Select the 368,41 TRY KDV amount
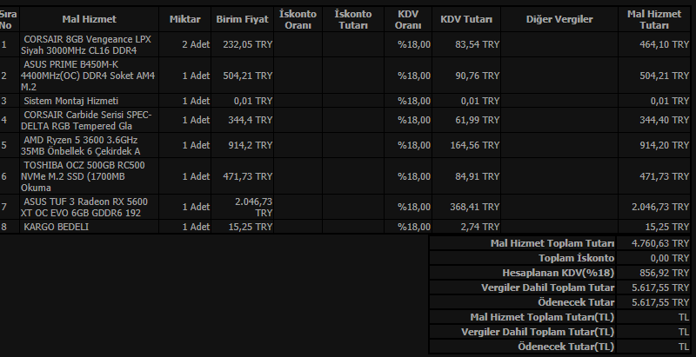 pyautogui.click(x=475, y=207)
